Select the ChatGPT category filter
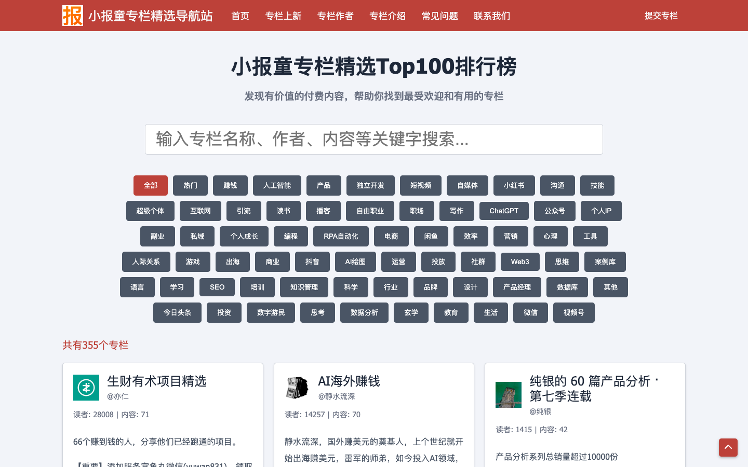This screenshot has width=748, height=467. pyautogui.click(x=504, y=211)
